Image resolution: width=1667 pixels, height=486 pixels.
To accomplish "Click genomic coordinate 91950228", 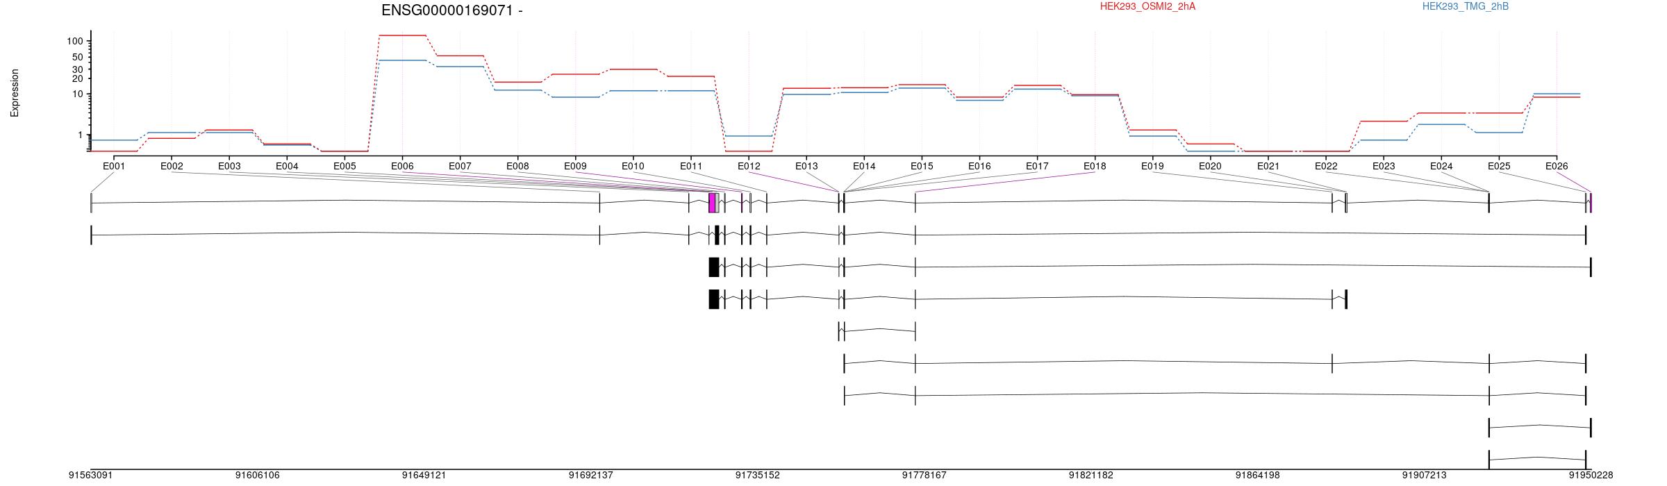I will tap(1591, 476).
